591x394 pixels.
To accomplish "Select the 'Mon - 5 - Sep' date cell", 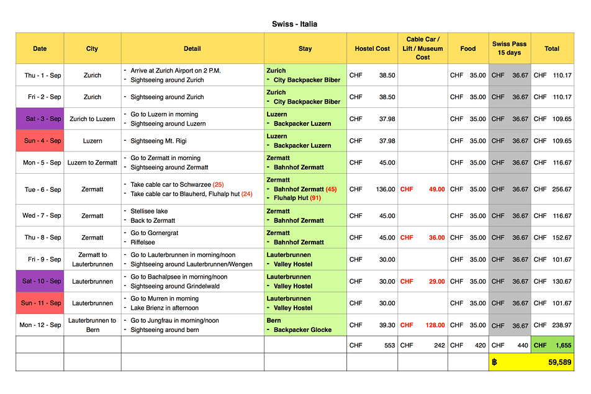I will point(40,163).
